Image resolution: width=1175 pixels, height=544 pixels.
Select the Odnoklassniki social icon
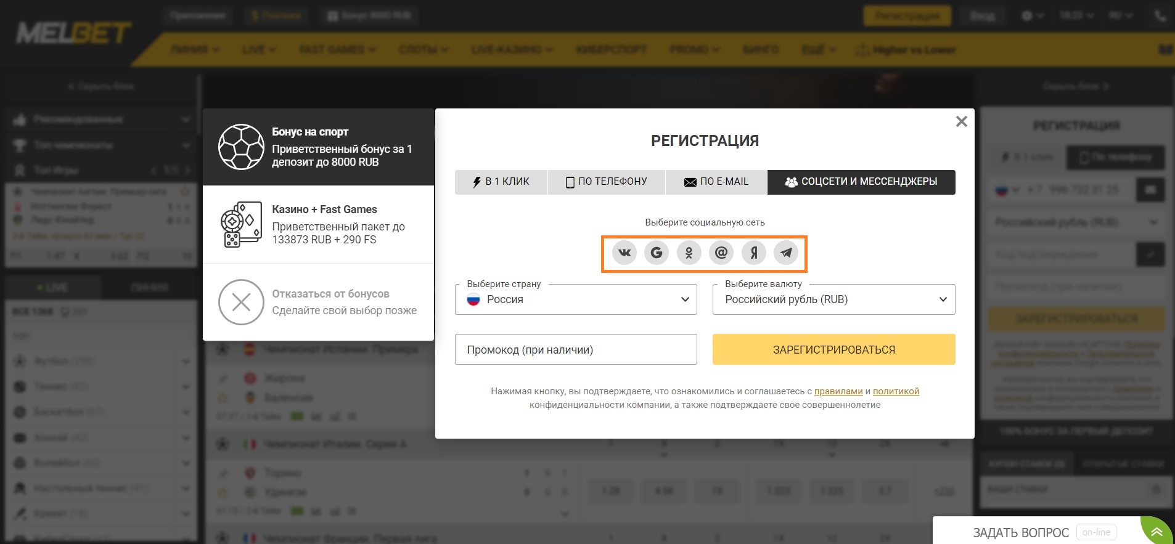tap(689, 253)
